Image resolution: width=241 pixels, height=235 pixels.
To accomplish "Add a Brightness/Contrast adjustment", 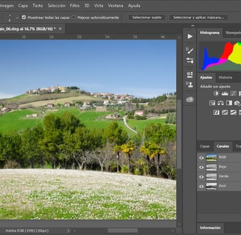I will tap(216, 94).
